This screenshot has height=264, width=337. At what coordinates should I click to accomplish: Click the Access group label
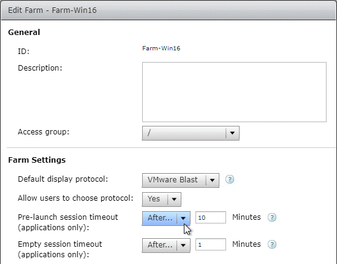coord(44,132)
